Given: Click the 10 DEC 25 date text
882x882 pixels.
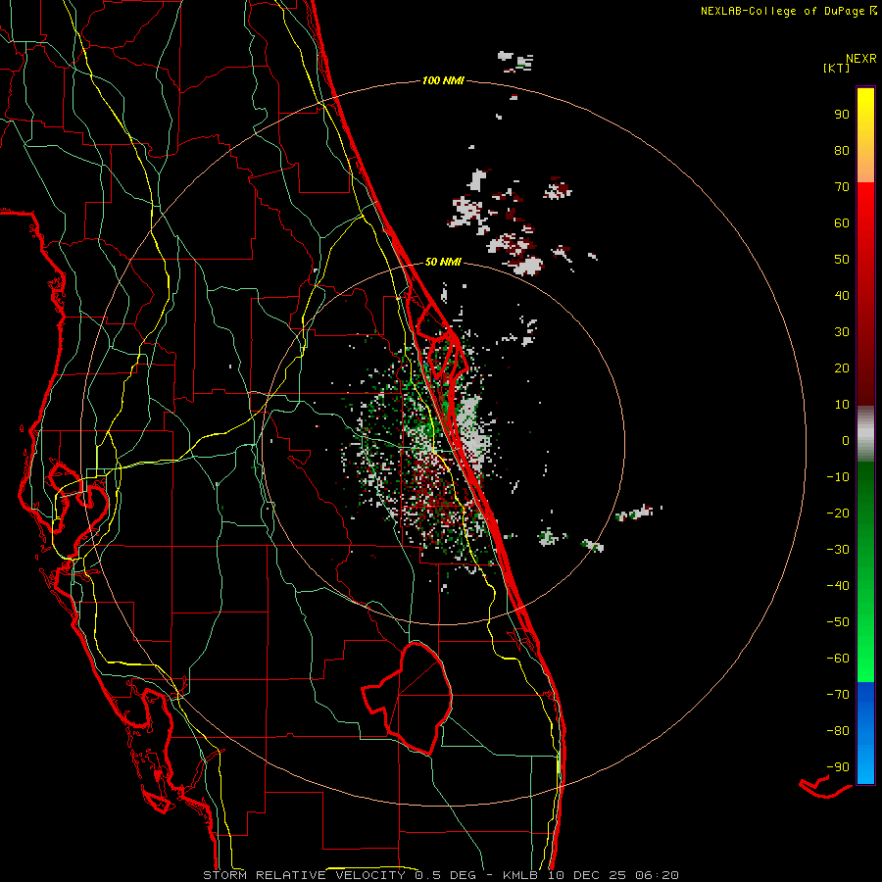Looking at the screenshot, I should 588,875.
